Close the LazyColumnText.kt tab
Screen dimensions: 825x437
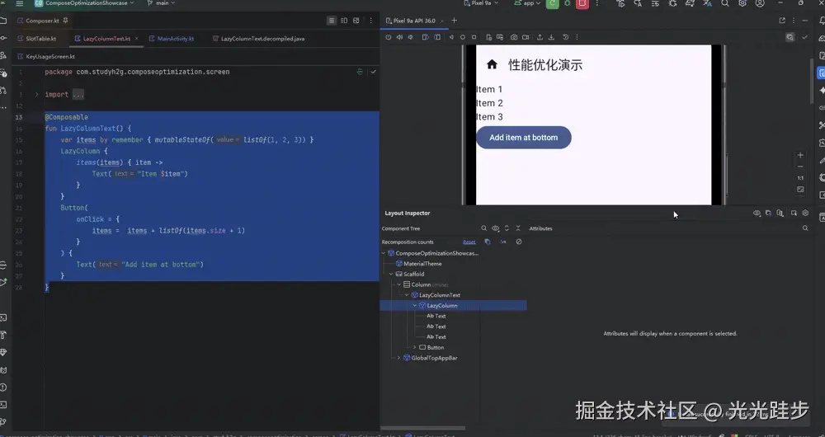(x=137, y=39)
